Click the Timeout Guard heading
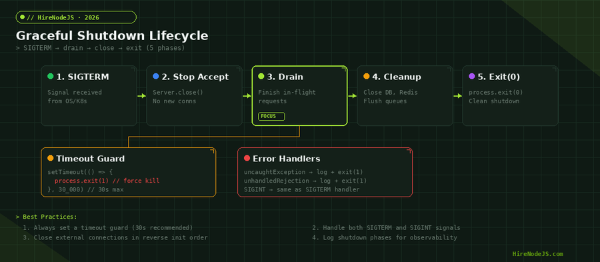600x262 pixels. (x=90, y=159)
